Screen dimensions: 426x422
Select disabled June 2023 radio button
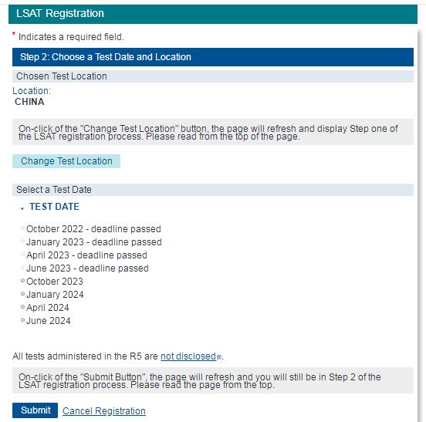(23, 268)
